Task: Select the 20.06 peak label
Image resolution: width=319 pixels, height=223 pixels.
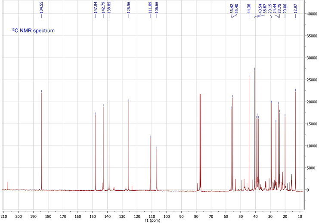Action: 285,9
